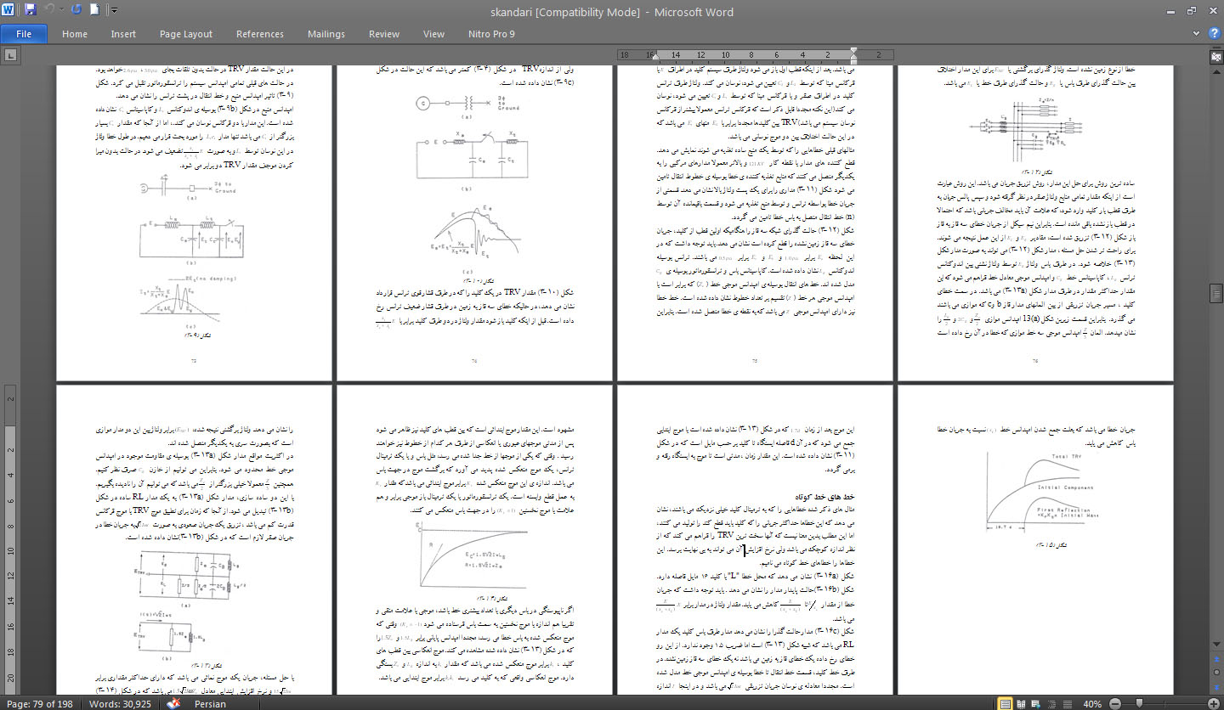Open the Page Layout ribbon tab
The width and height of the screenshot is (1224, 710).
tap(185, 34)
